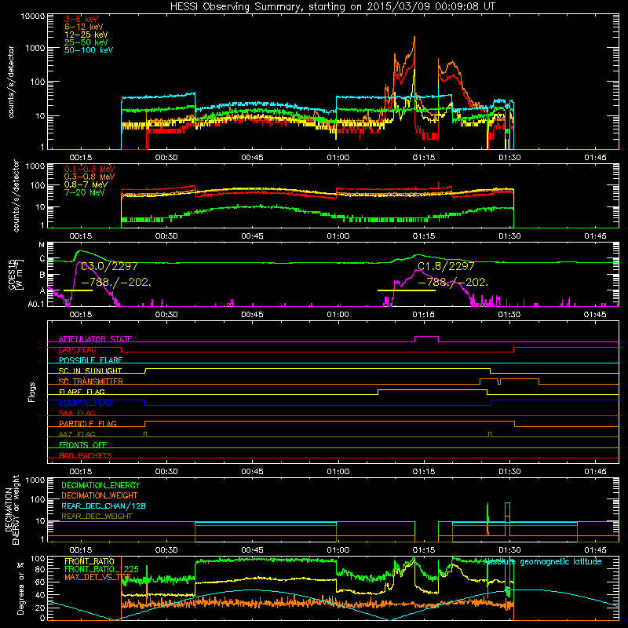The height and width of the screenshot is (628, 628).
Task: Click the 10000 label on the top y-axis
Action: click(33, 16)
